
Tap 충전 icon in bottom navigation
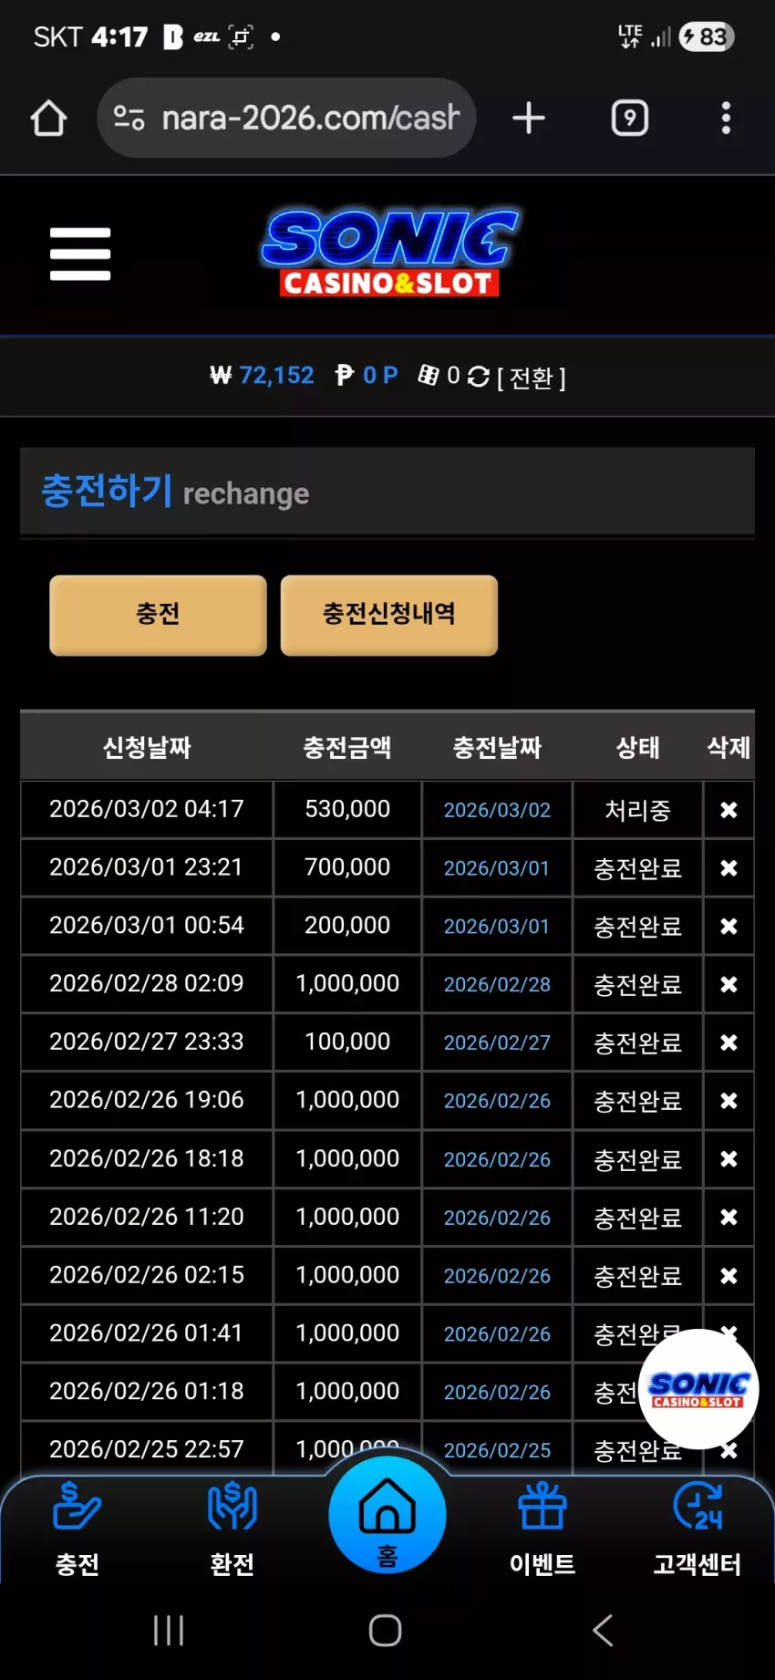[77, 1530]
